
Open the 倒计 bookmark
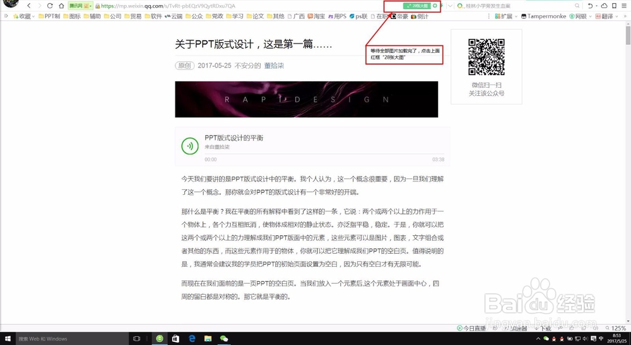[420, 16]
